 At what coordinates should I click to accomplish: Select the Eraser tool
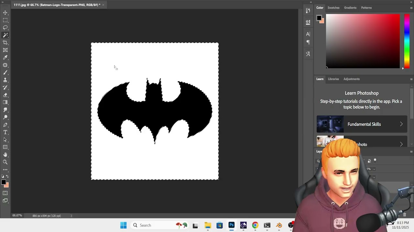pyautogui.click(x=5, y=95)
